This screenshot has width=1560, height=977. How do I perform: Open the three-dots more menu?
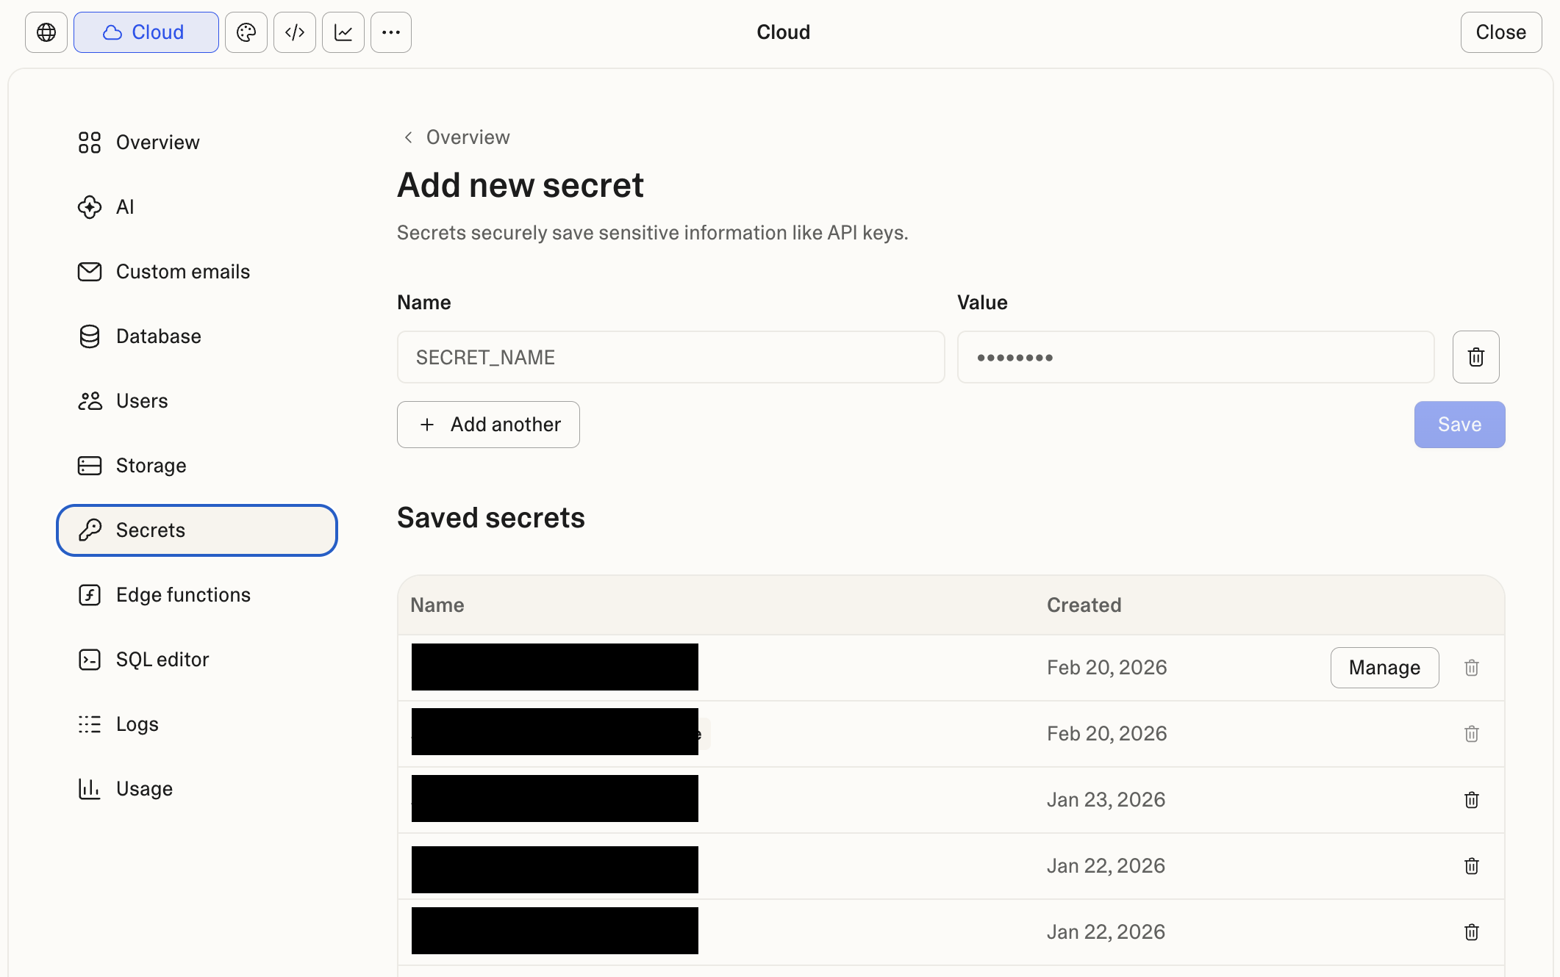click(x=391, y=32)
